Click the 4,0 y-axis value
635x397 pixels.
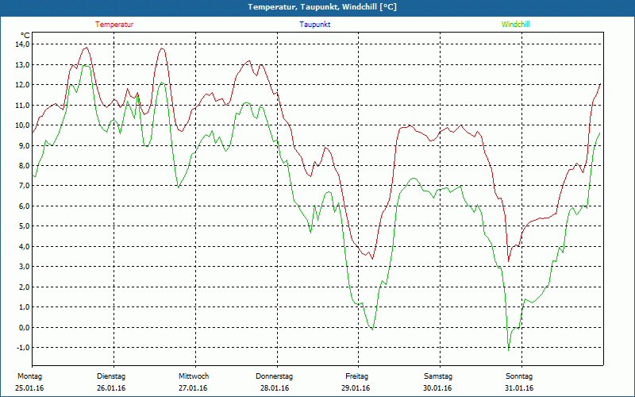tap(24, 246)
